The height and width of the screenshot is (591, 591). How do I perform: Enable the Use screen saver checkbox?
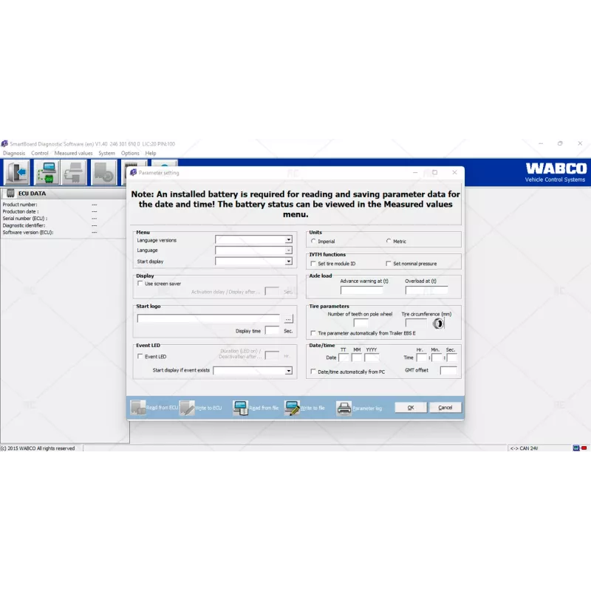coord(140,283)
